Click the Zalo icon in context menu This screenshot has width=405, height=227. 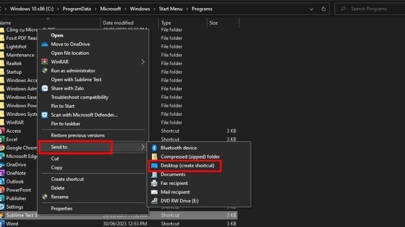pyautogui.click(x=45, y=88)
